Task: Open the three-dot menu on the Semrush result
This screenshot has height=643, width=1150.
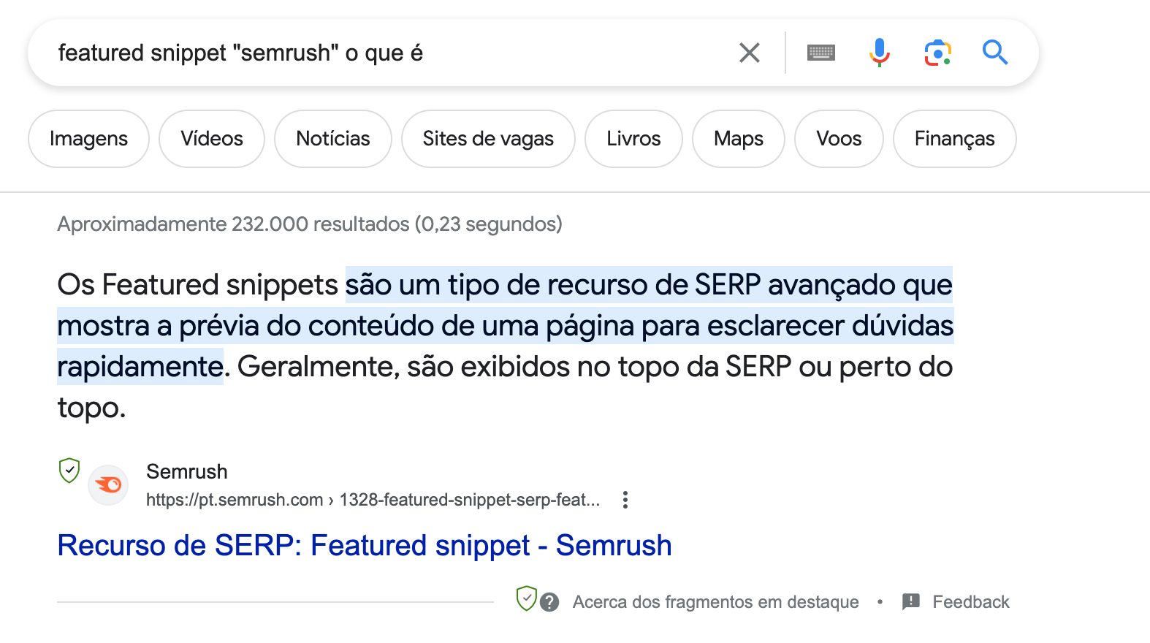Action: (625, 500)
